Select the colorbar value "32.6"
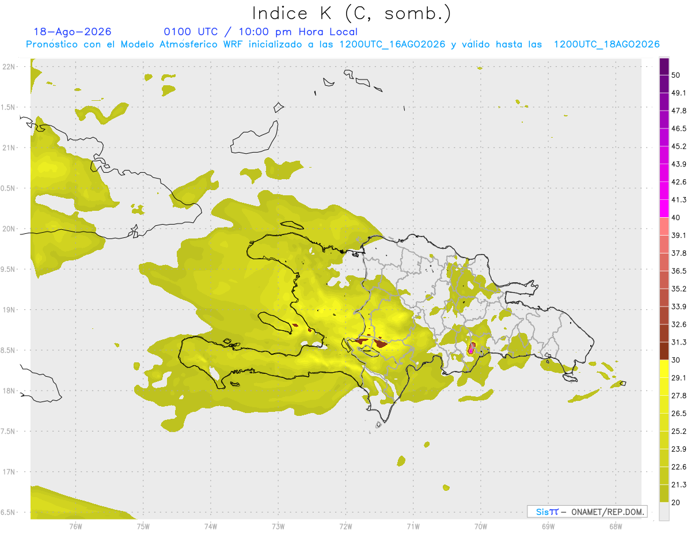 pos(679,324)
